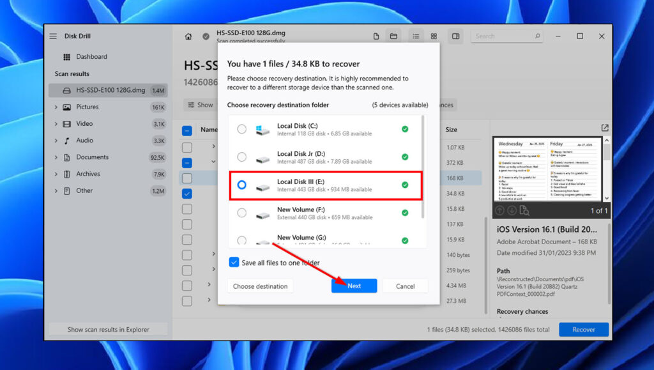Switch to grid view icon in toolbar

click(434, 36)
